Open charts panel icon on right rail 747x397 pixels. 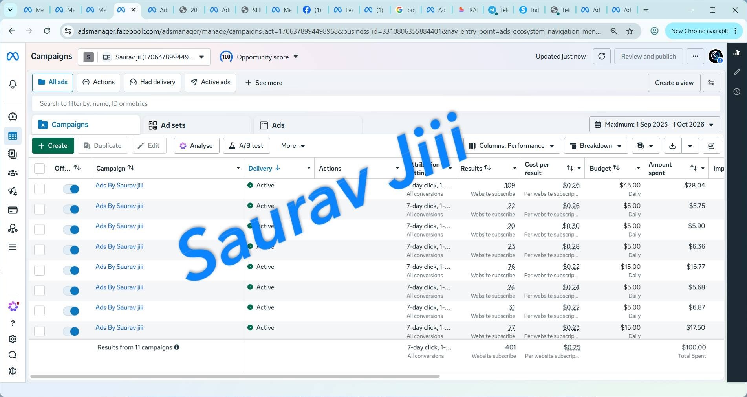737,53
